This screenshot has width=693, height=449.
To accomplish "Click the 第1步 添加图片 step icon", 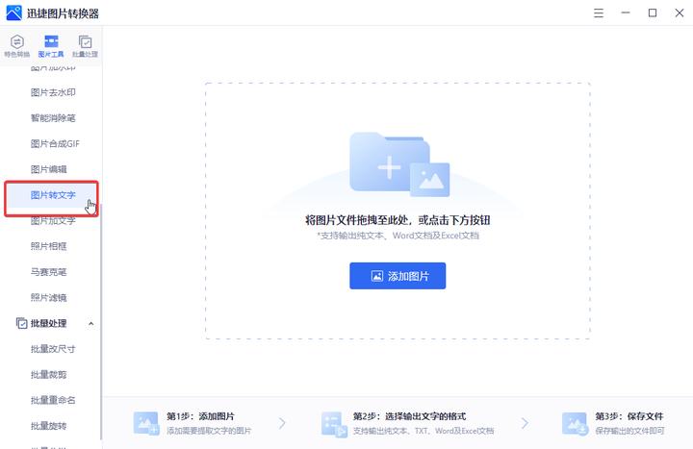I will coord(146,423).
